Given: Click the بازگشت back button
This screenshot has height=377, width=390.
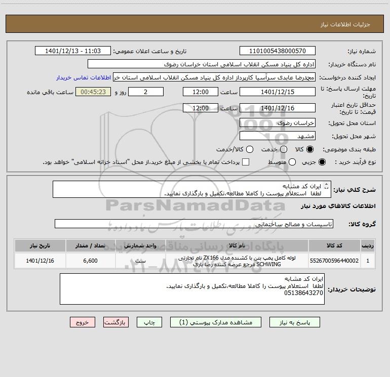Looking at the screenshot, I should 116,322.
